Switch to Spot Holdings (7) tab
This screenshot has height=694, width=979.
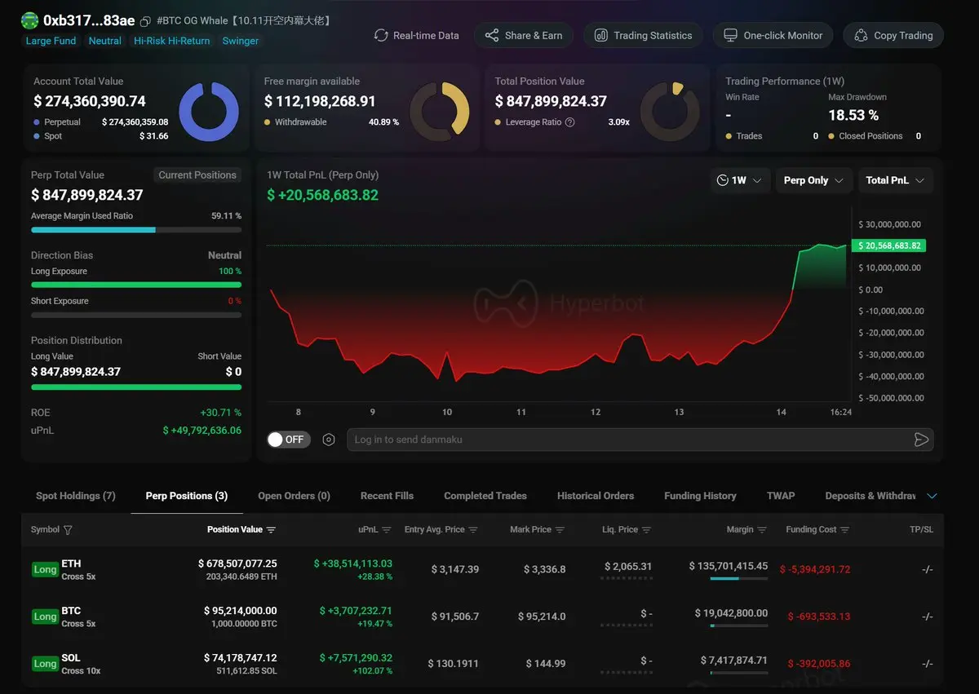point(76,496)
